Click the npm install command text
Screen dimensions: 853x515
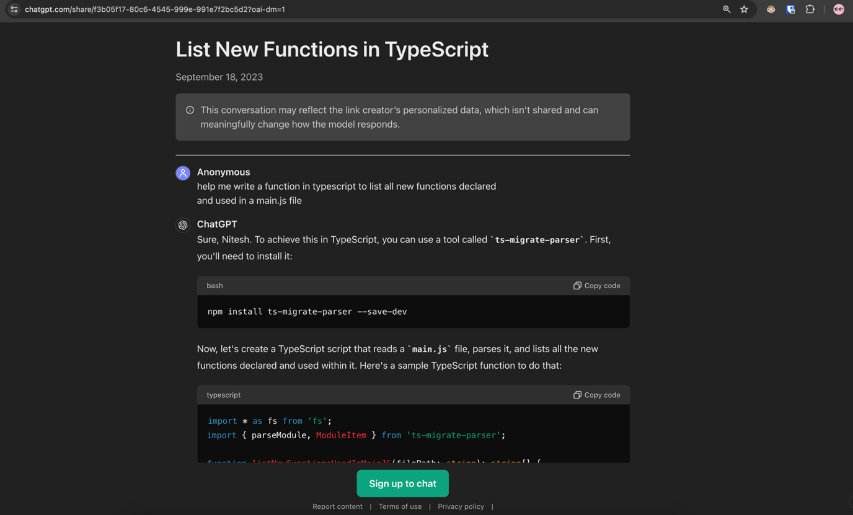coord(307,312)
